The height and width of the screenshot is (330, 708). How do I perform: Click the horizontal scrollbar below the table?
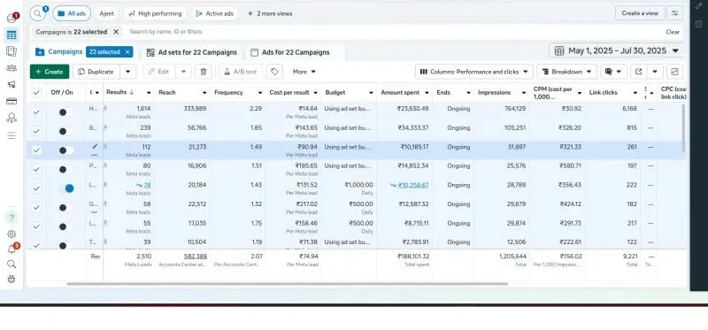pyautogui.click(x=287, y=284)
